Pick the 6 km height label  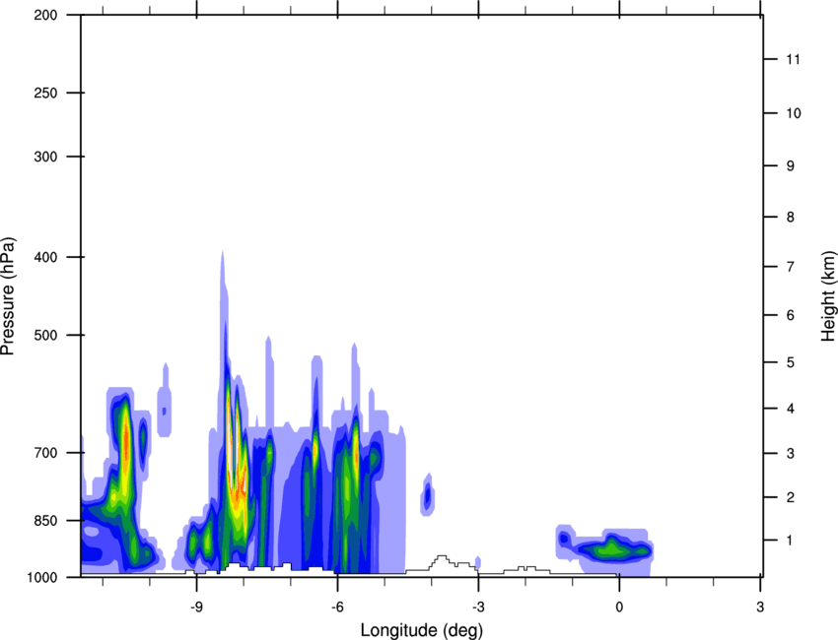790,315
